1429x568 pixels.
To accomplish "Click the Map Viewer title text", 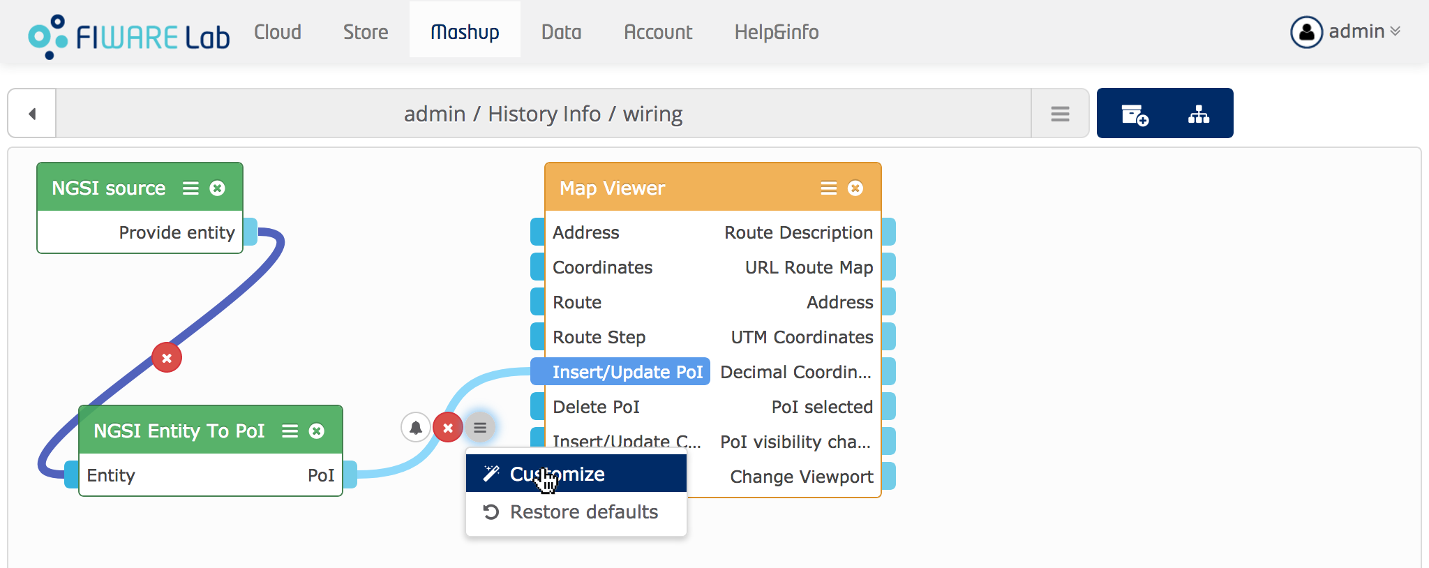I will point(613,188).
